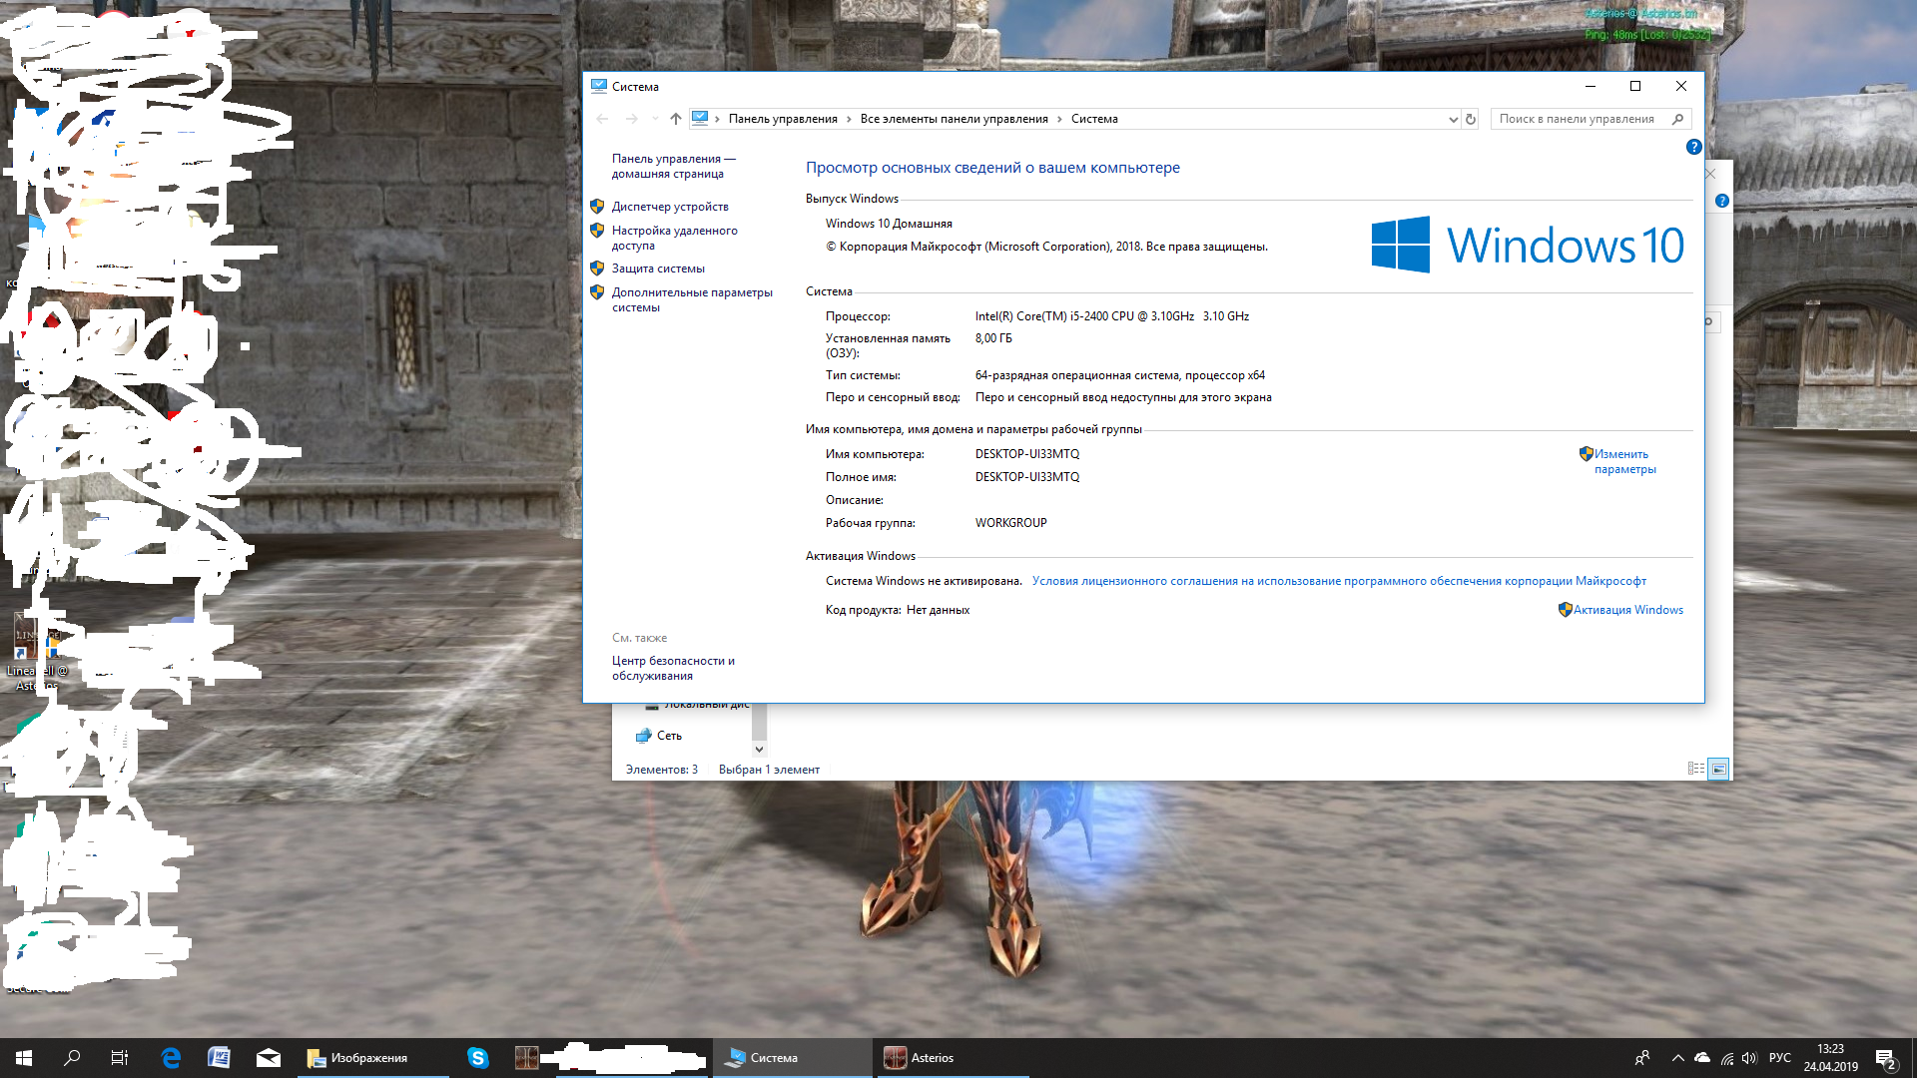This screenshot has width=1917, height=1078.
Task: Click workgroup value WORKGROUP
Action: [x=1010, y=523]
